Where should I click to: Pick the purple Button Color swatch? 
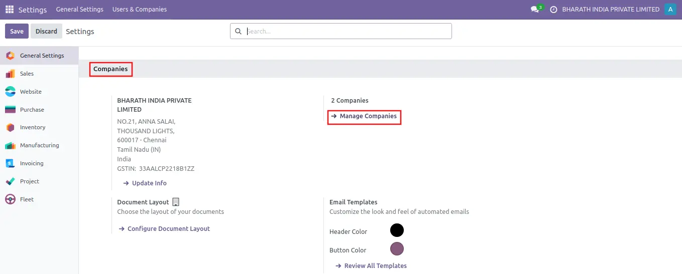tap(397, 249)
